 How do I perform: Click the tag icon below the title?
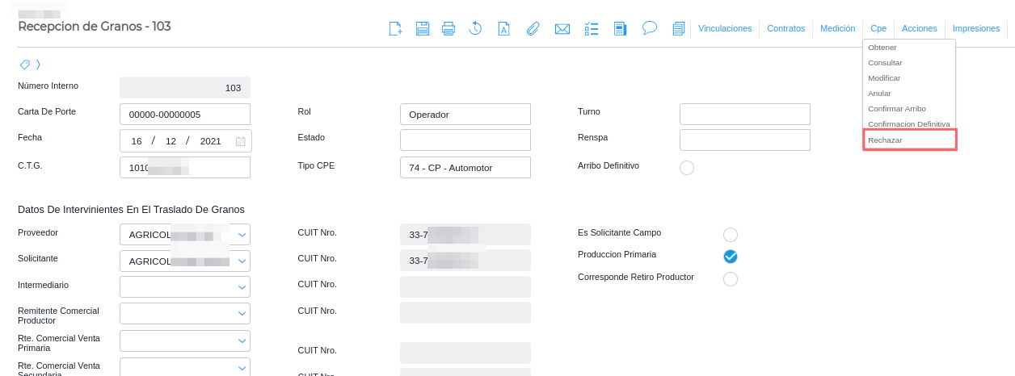pos(24,65)
